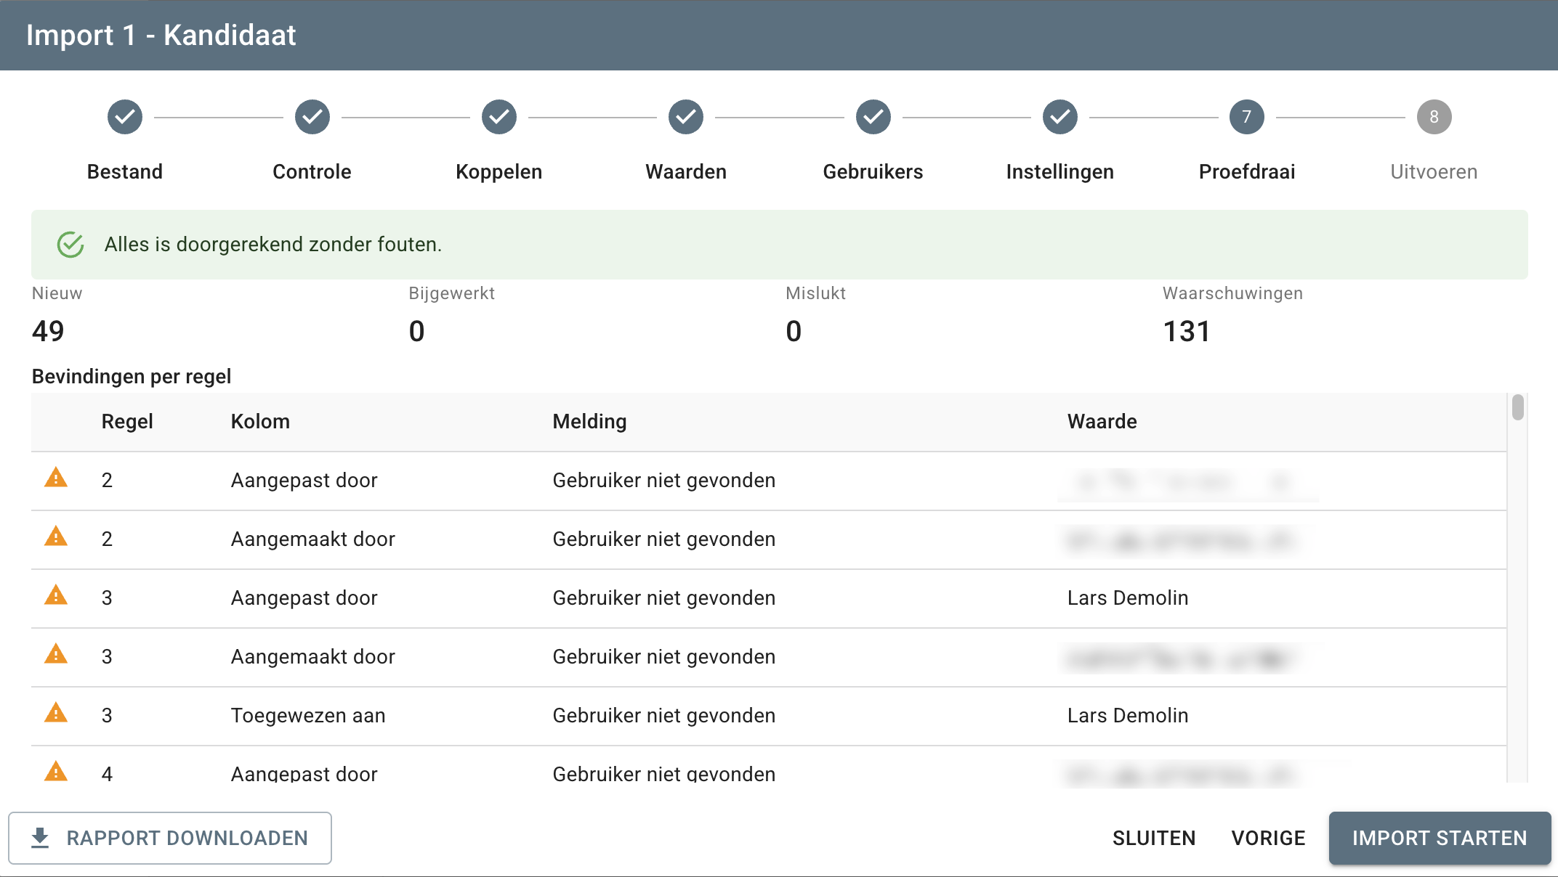
Task: Select the Proefdraai step label
Action: 1247,172
